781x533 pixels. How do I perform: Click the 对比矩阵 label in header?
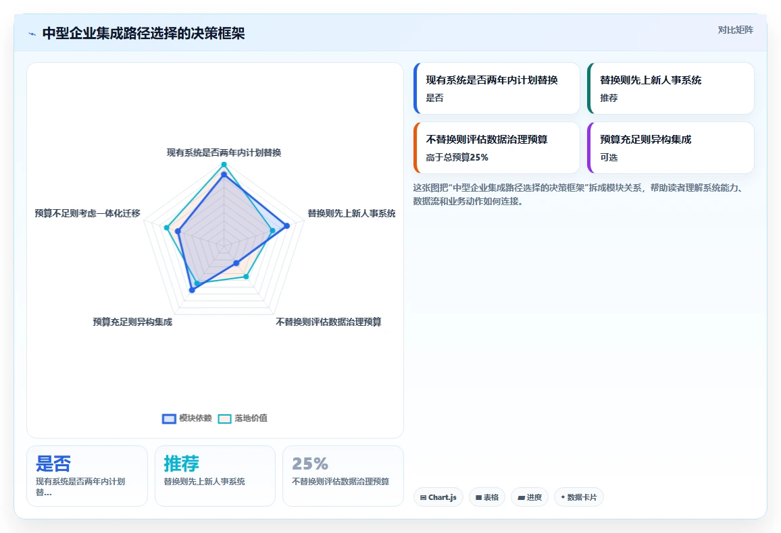point(735,30)
